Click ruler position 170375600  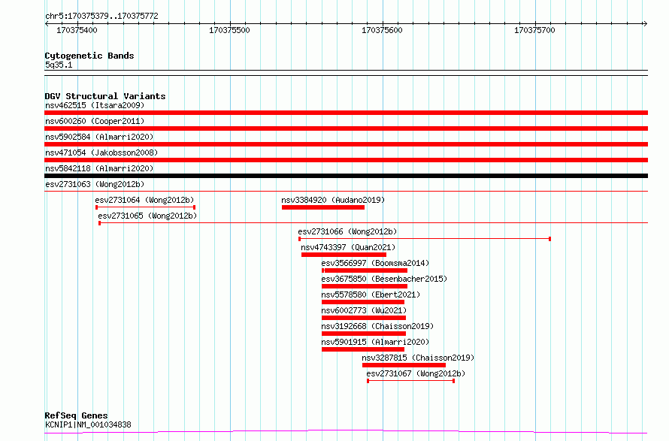[x=382, y=30]
